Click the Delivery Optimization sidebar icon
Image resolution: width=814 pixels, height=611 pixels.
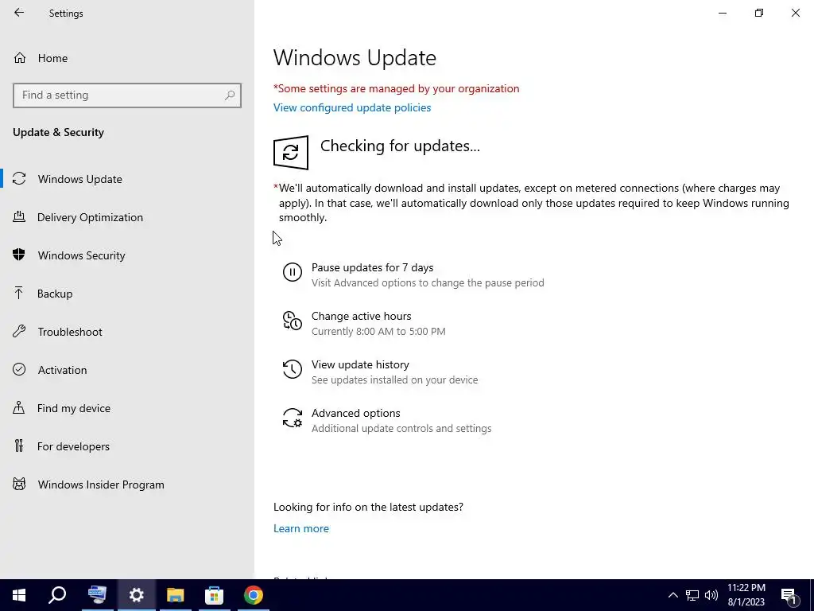coord(19,216)
